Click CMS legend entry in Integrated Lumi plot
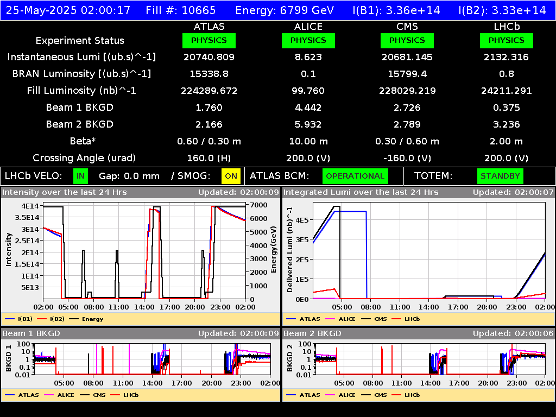 coord(374,319)
